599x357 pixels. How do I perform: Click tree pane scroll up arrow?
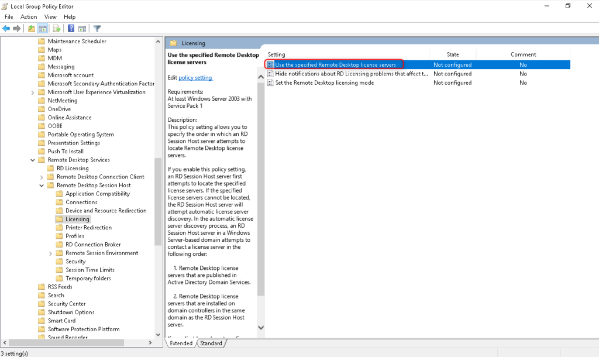[x=158, y=42]
